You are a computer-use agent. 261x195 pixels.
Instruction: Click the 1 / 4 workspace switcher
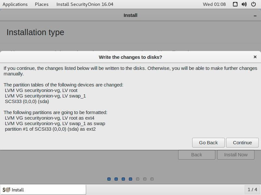coord(252,189)
